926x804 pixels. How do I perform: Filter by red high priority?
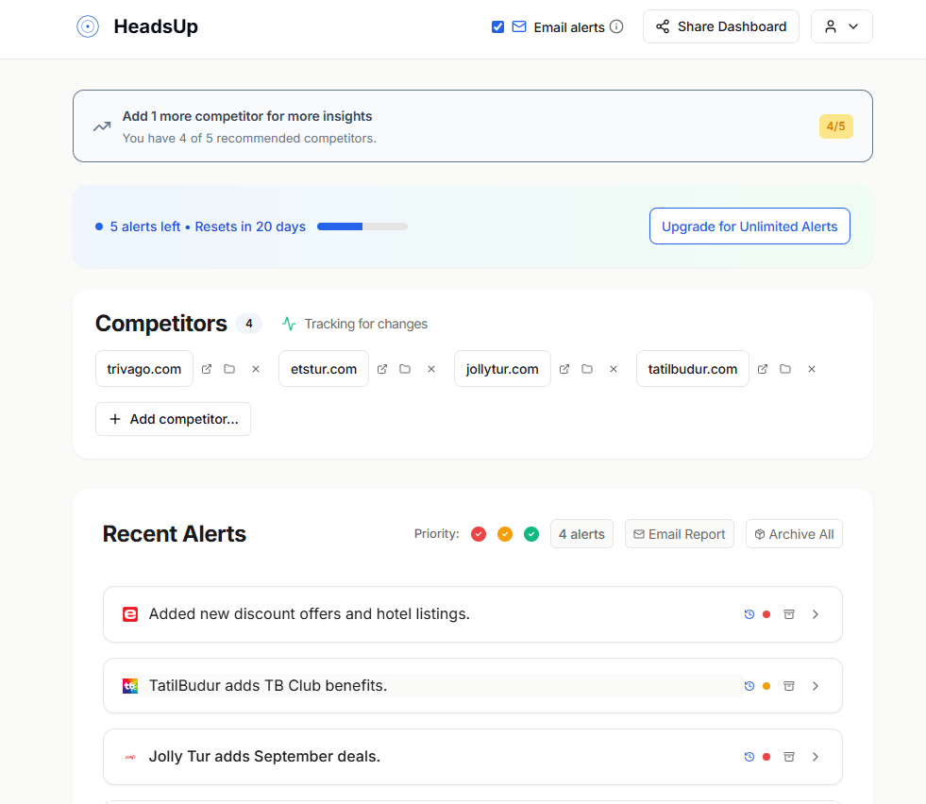pyautogui.click(x=479, y=534)
